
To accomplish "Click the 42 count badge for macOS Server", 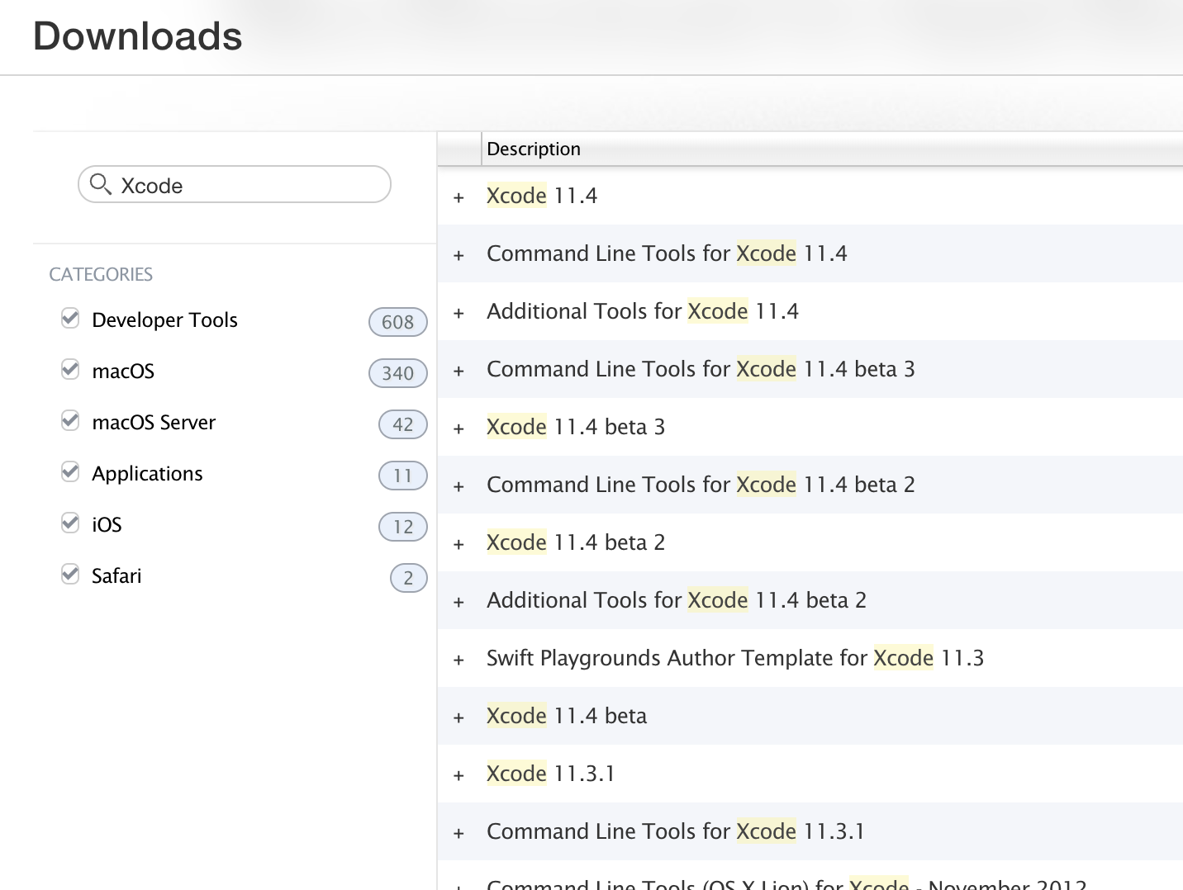I will [402, 424].
